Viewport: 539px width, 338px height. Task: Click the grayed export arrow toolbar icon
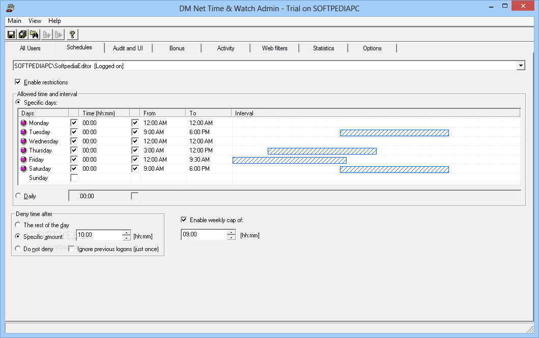pos(47,35)
